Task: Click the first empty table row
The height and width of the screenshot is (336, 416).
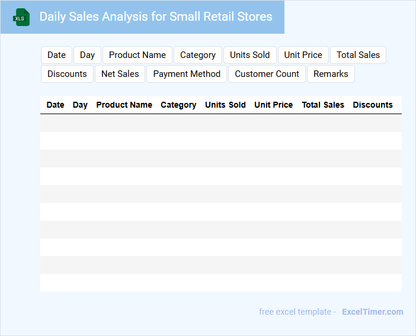Action: point(220,123)
